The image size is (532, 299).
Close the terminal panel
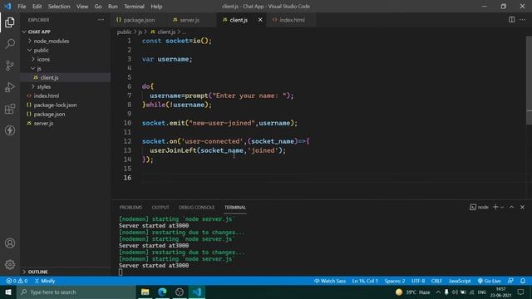click(522, 207)
